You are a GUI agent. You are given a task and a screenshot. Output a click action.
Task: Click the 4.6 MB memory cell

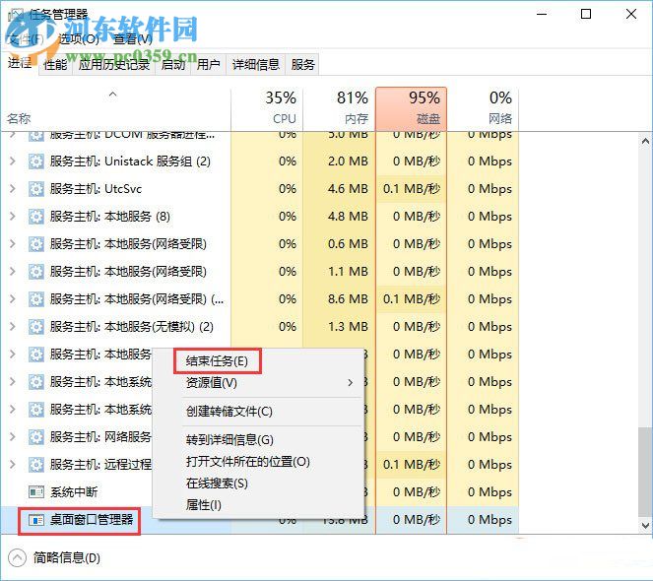tap(340, 189)
